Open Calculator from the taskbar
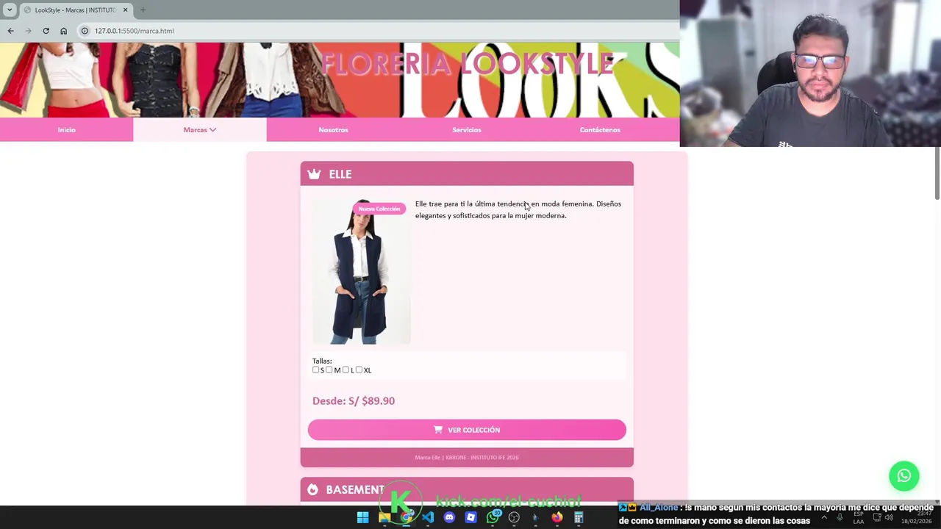The image size is (941, 529). coord(579,517)
